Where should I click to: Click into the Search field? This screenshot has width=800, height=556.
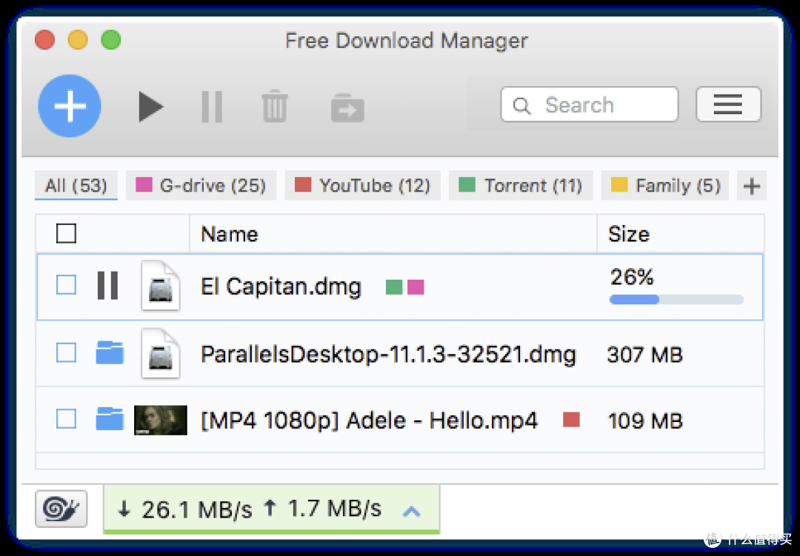point(600,105)
